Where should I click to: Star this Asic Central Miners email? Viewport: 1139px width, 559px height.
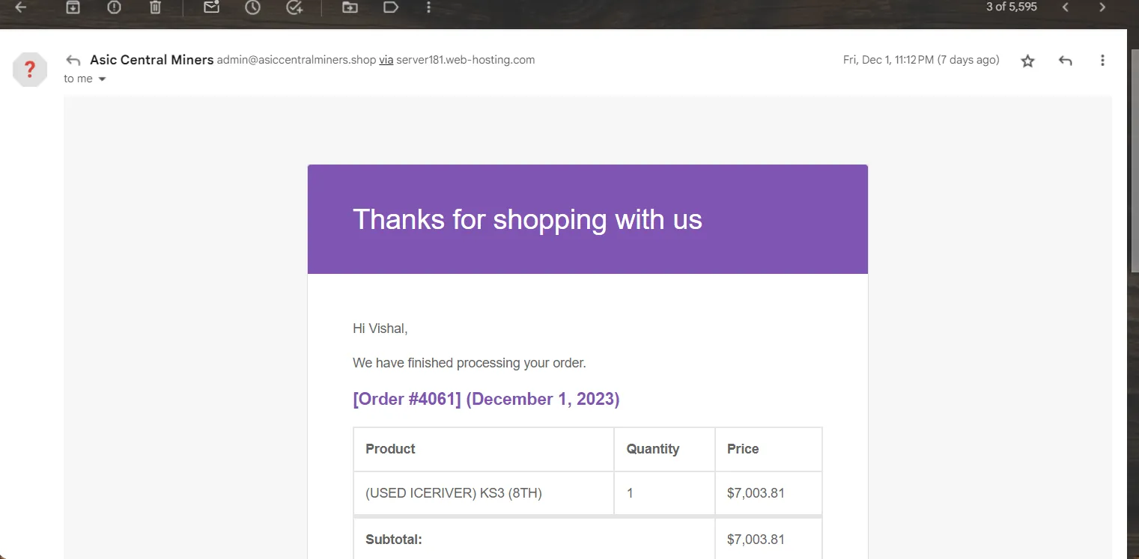point(1027,61)
